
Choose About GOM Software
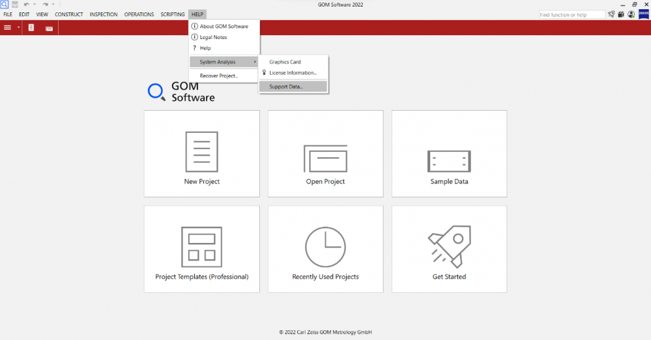click(224, 26)
